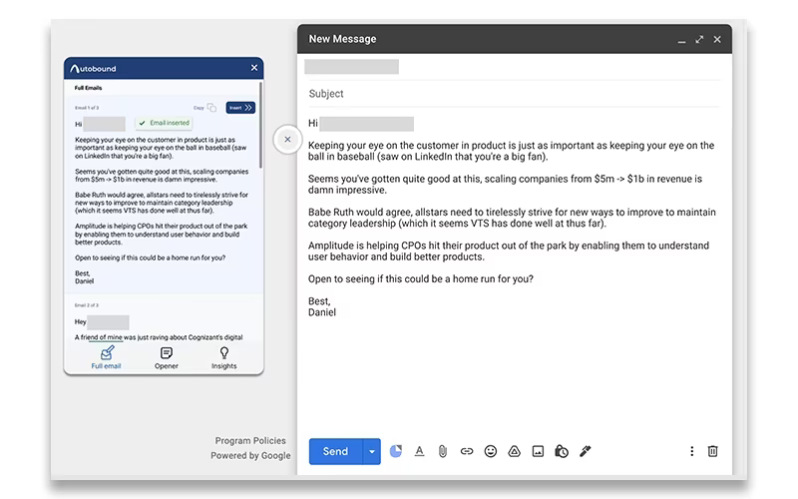The height and width of the screenshot is (499, 798).
Task: Close the Autobound panel
Action: [x=254, y=68]
